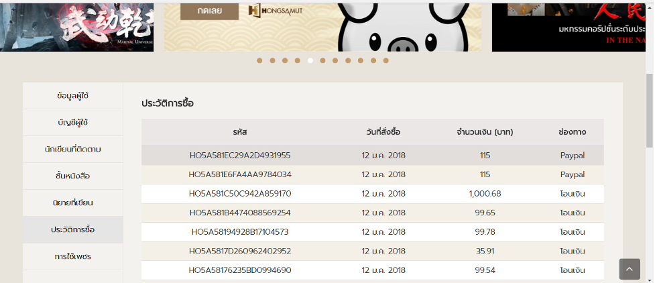Open ข้อมูลผู้ใช้ in sidebar
The height and width of the screenshot is (283, 655).
73,96
